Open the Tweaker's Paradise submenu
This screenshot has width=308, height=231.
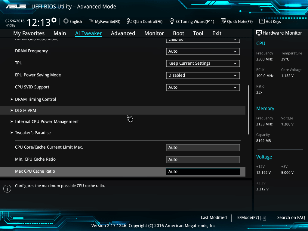point(33,133)
